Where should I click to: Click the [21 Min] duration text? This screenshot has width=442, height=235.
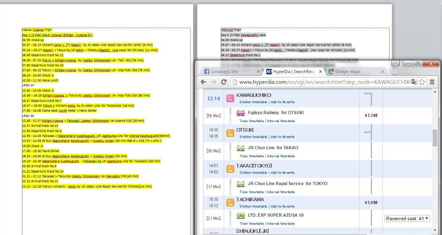tap(214, 218)
